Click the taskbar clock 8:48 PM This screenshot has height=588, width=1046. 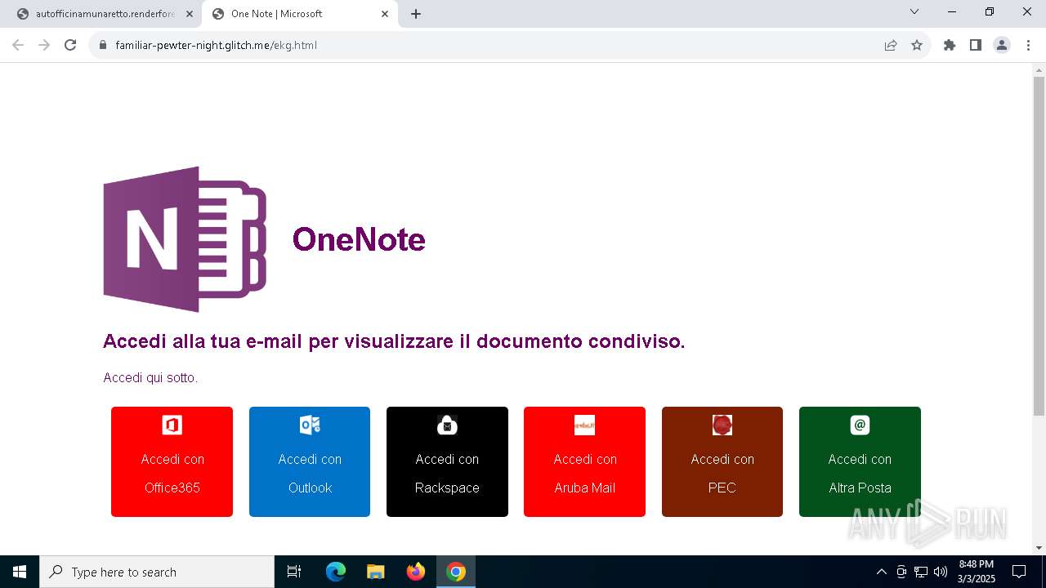coord(977,572)
